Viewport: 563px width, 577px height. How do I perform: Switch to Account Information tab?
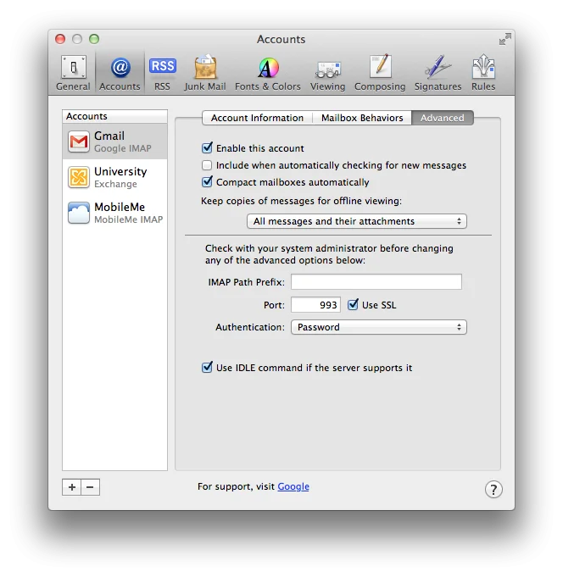(258, 118)
